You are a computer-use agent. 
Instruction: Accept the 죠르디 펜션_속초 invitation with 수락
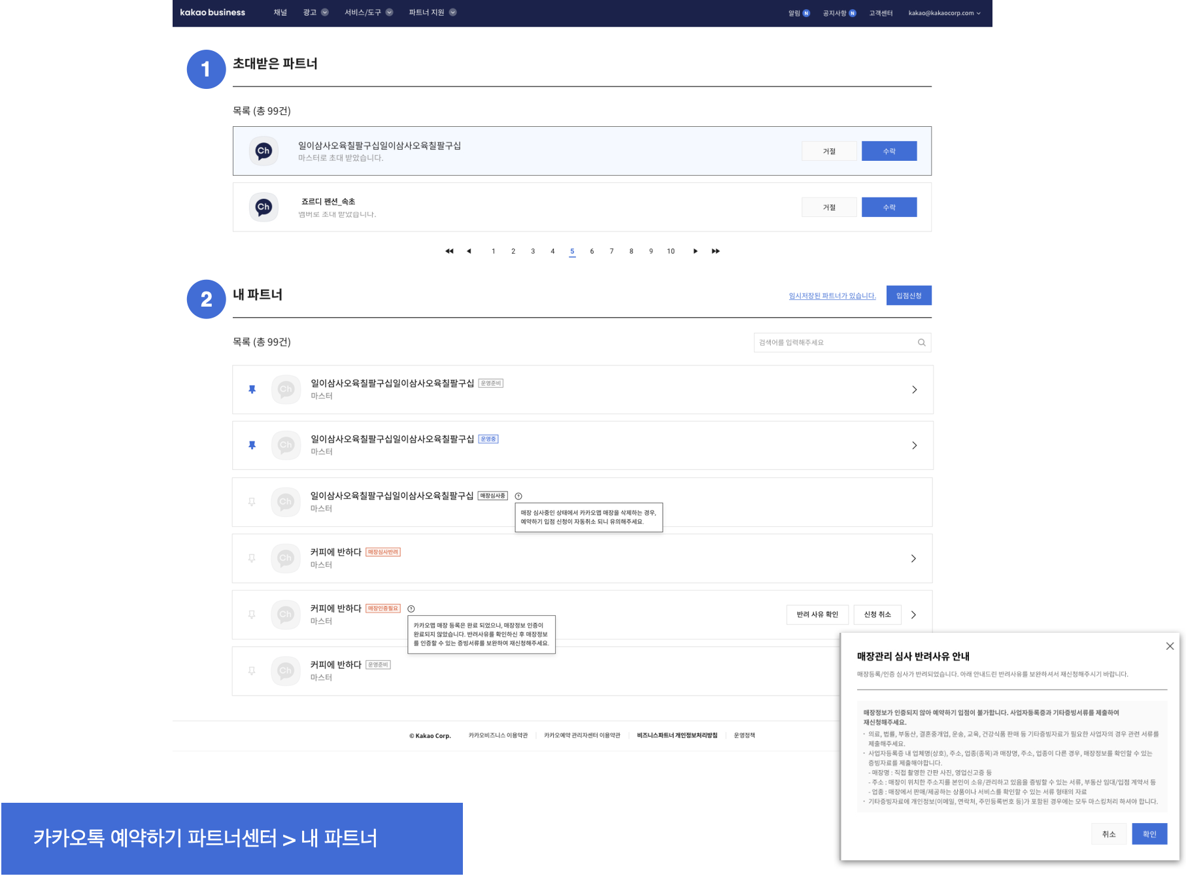(x=889, y=207)
